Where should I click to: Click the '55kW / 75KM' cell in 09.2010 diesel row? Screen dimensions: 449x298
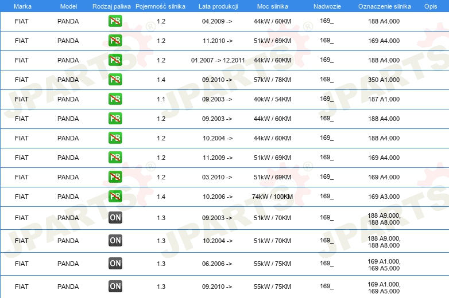[x=272, y=287]
